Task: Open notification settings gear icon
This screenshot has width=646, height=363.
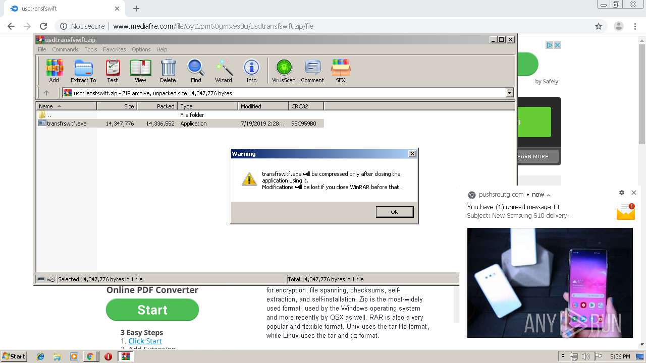Action: point(622,193)
